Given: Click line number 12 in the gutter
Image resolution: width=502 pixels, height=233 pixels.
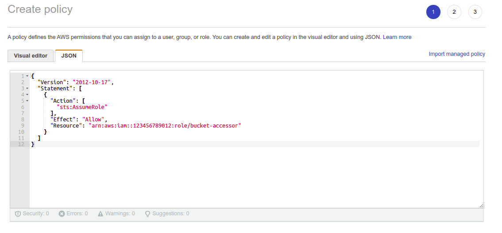Looking at the screenshot, I should click(x=21, y=144).
